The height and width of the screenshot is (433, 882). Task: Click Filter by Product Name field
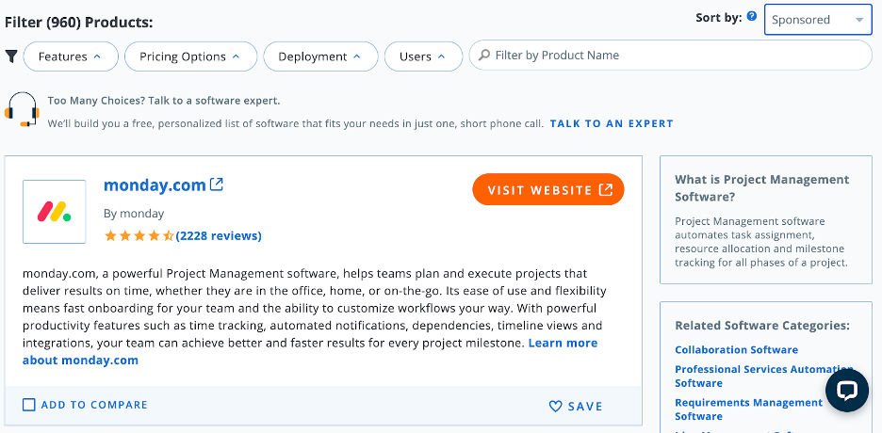671,55
